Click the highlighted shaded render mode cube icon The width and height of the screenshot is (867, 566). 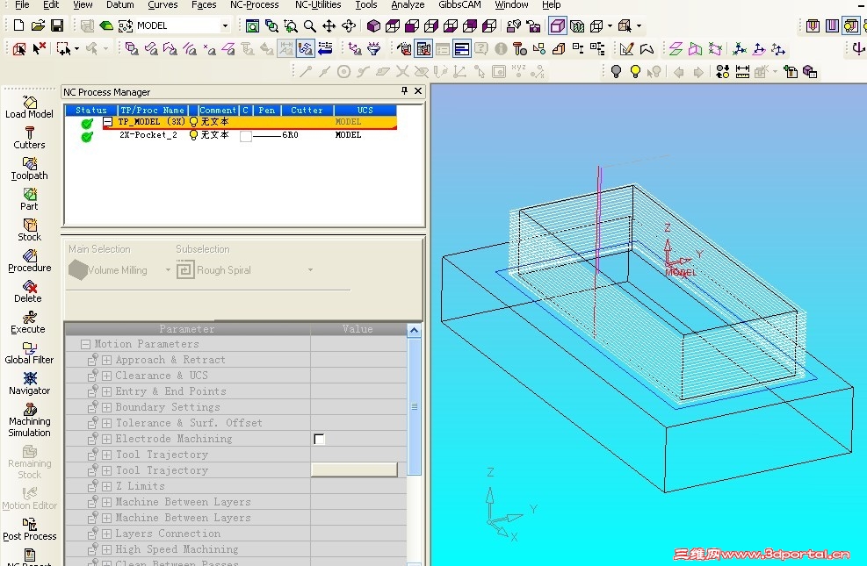(557, 26)
